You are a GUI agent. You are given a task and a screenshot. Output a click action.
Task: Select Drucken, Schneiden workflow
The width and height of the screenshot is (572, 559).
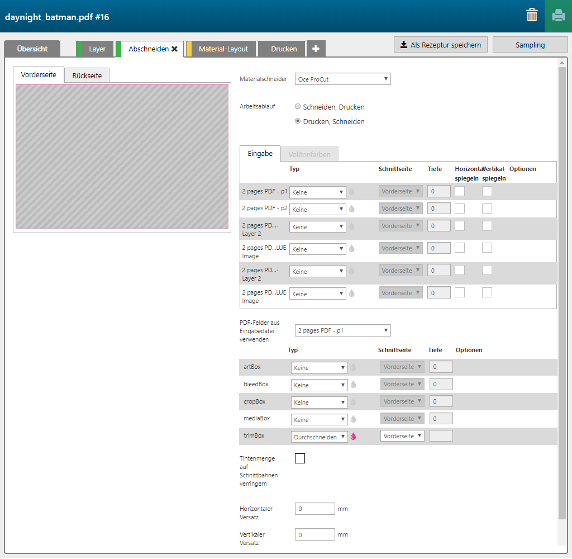[298, 121]
